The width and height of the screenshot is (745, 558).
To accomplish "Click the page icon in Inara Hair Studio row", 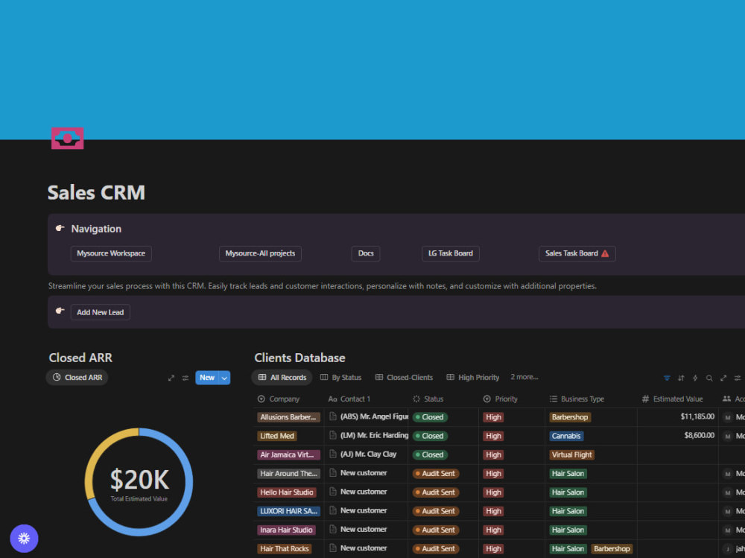I will coord(333,529).
